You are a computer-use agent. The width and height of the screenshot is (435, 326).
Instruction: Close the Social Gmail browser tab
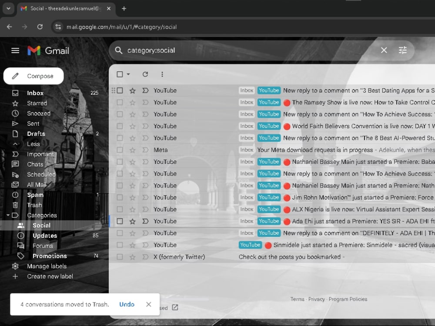[109, 9]
